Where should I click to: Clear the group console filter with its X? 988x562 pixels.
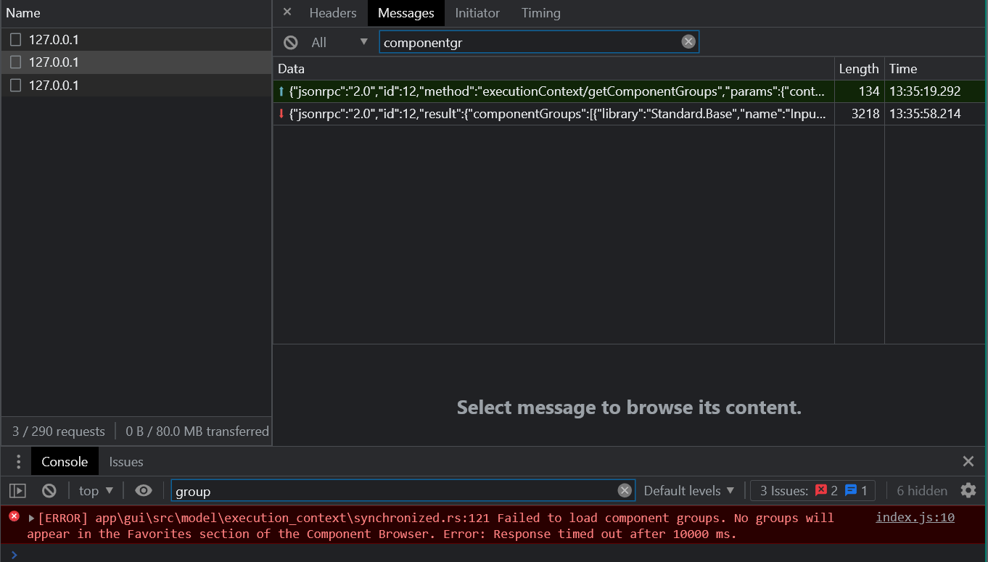tap(625, 490)
